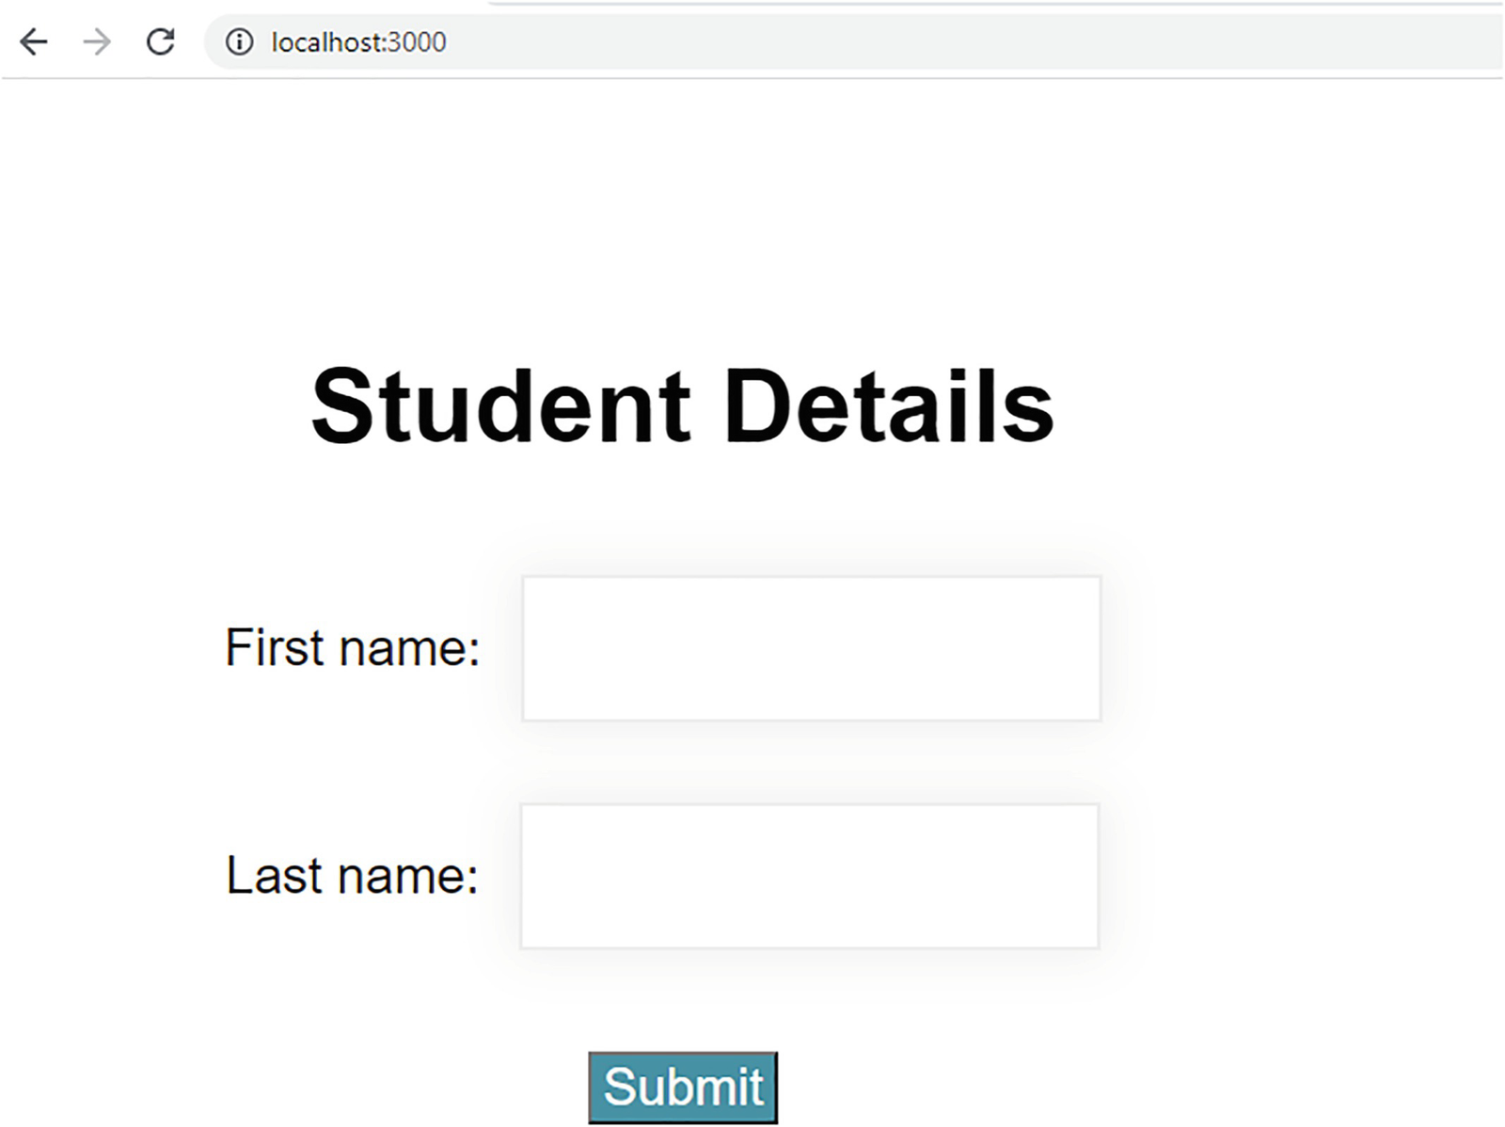
Task: Click the "First name:" label
Action: (353, 648)
